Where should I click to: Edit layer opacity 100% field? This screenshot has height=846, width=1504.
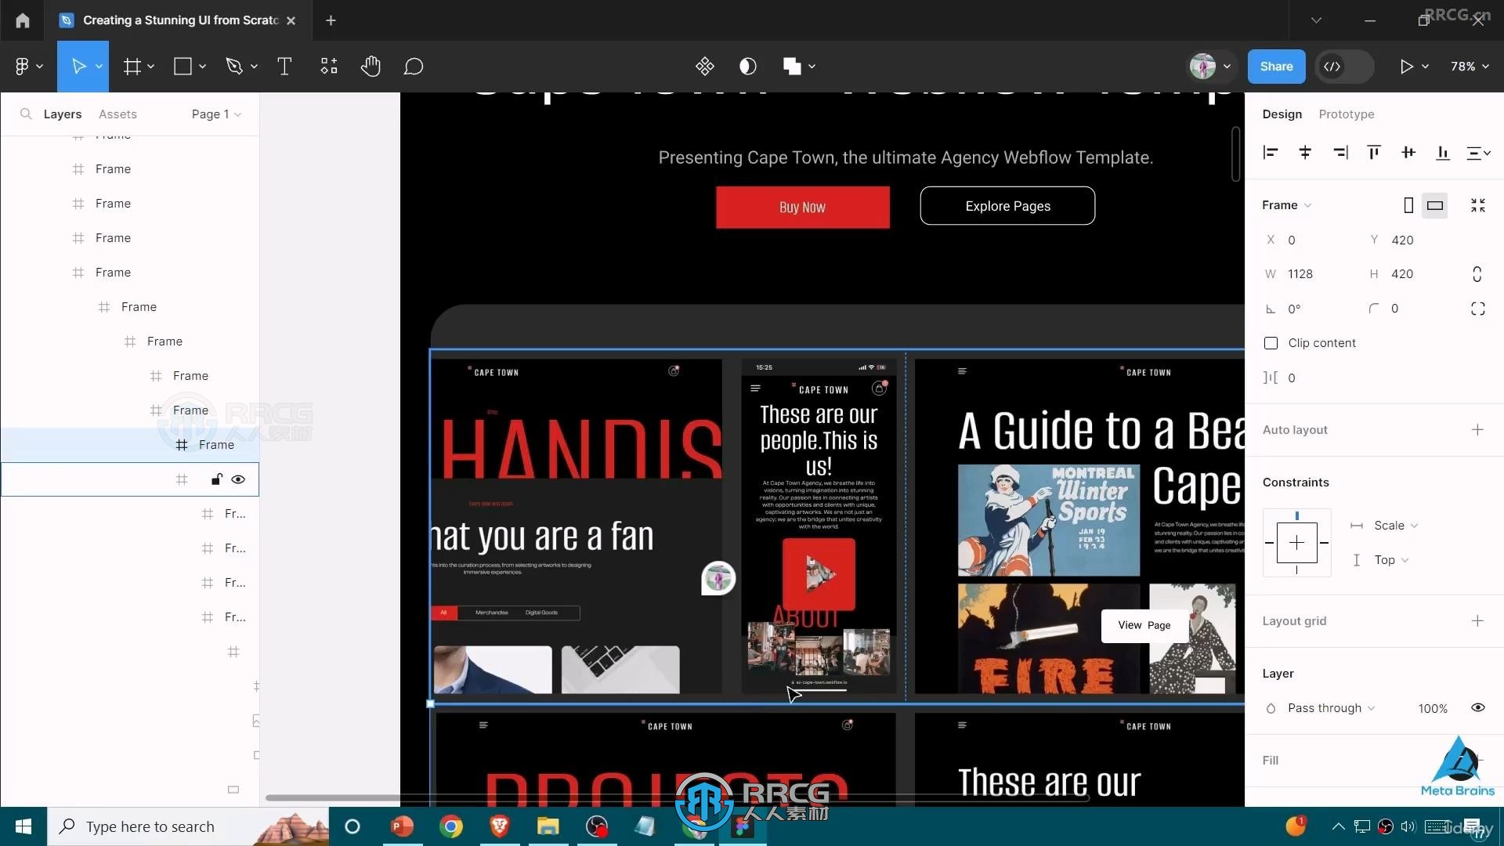pyautogui.click(x=1433, y=709)
